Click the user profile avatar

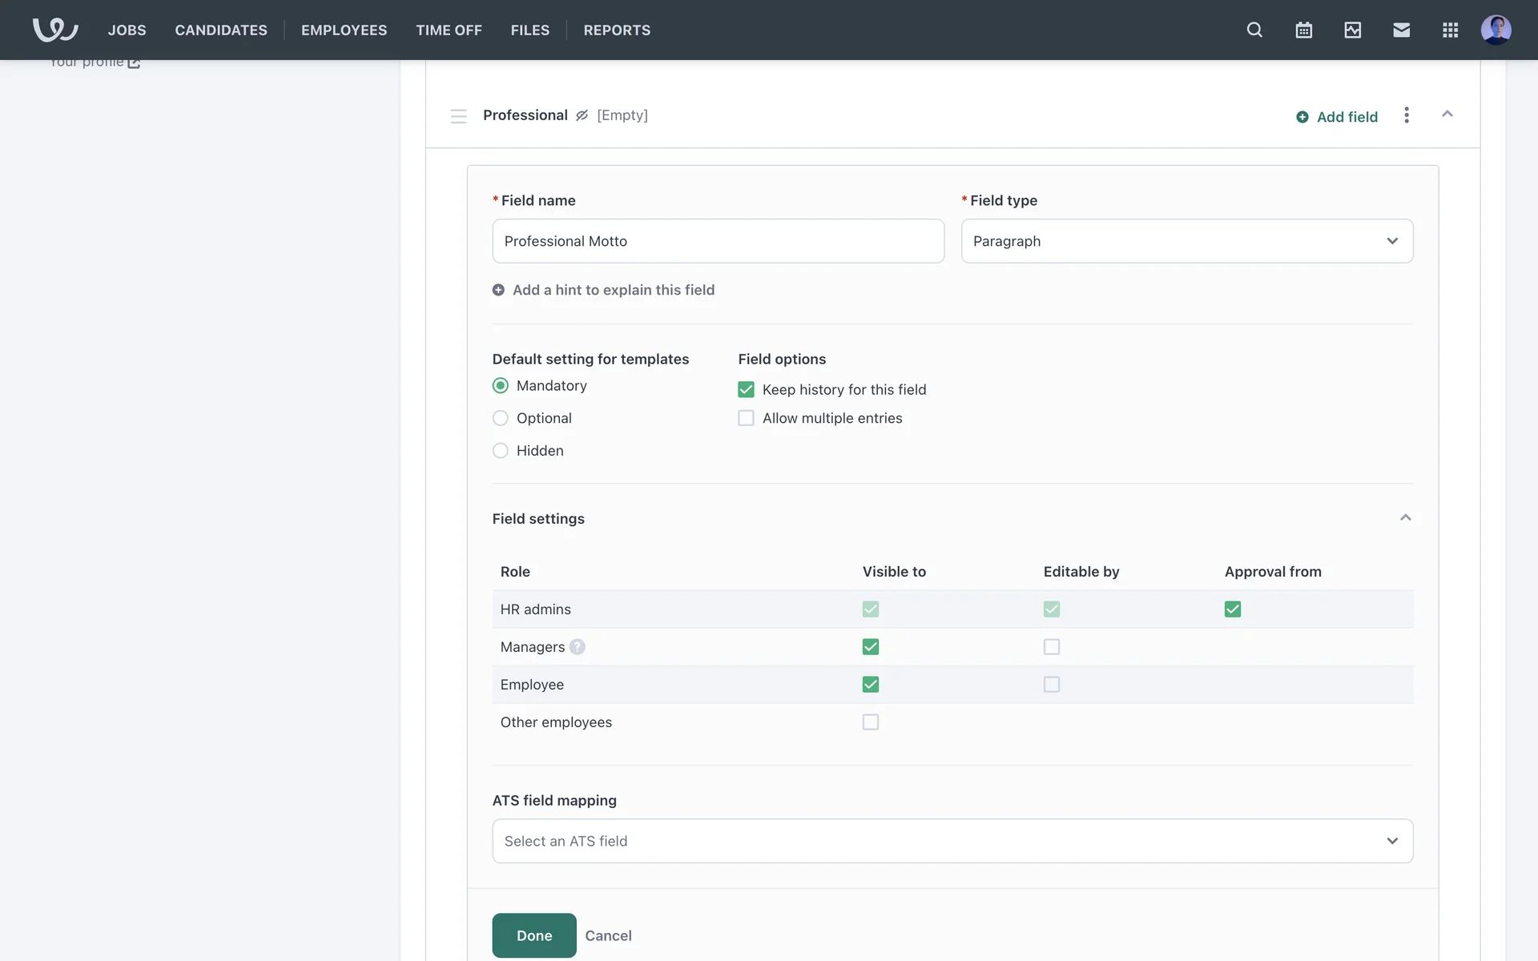pos(1496,30)
